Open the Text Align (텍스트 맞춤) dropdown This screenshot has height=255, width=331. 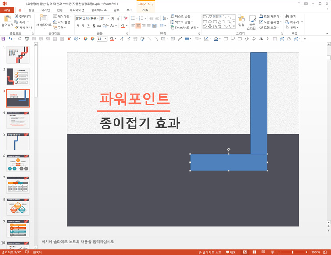click(182, 22)
